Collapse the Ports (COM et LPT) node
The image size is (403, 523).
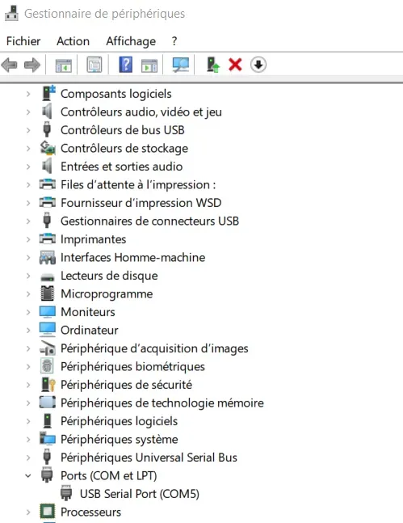click(x=28, y=475)
